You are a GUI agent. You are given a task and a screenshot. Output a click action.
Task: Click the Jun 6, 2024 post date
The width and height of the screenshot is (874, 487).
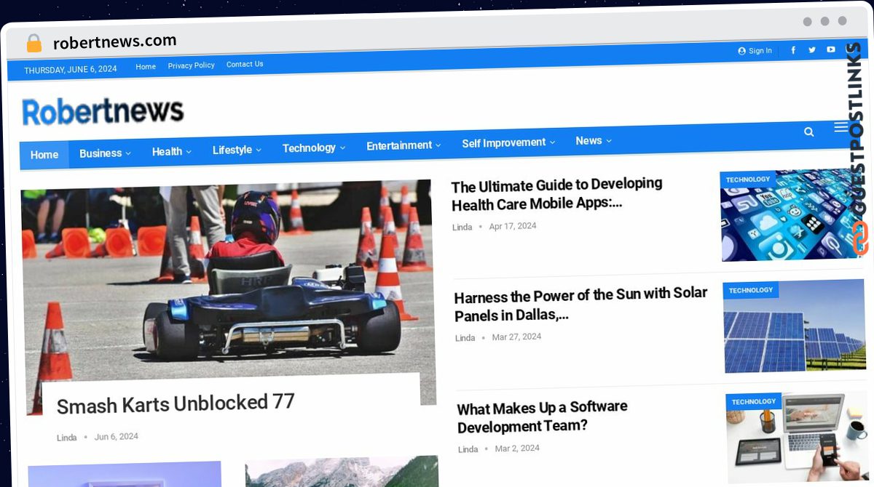click(x=116, y=437)
